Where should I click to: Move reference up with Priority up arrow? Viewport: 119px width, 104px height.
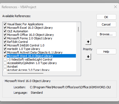point(88,42)
